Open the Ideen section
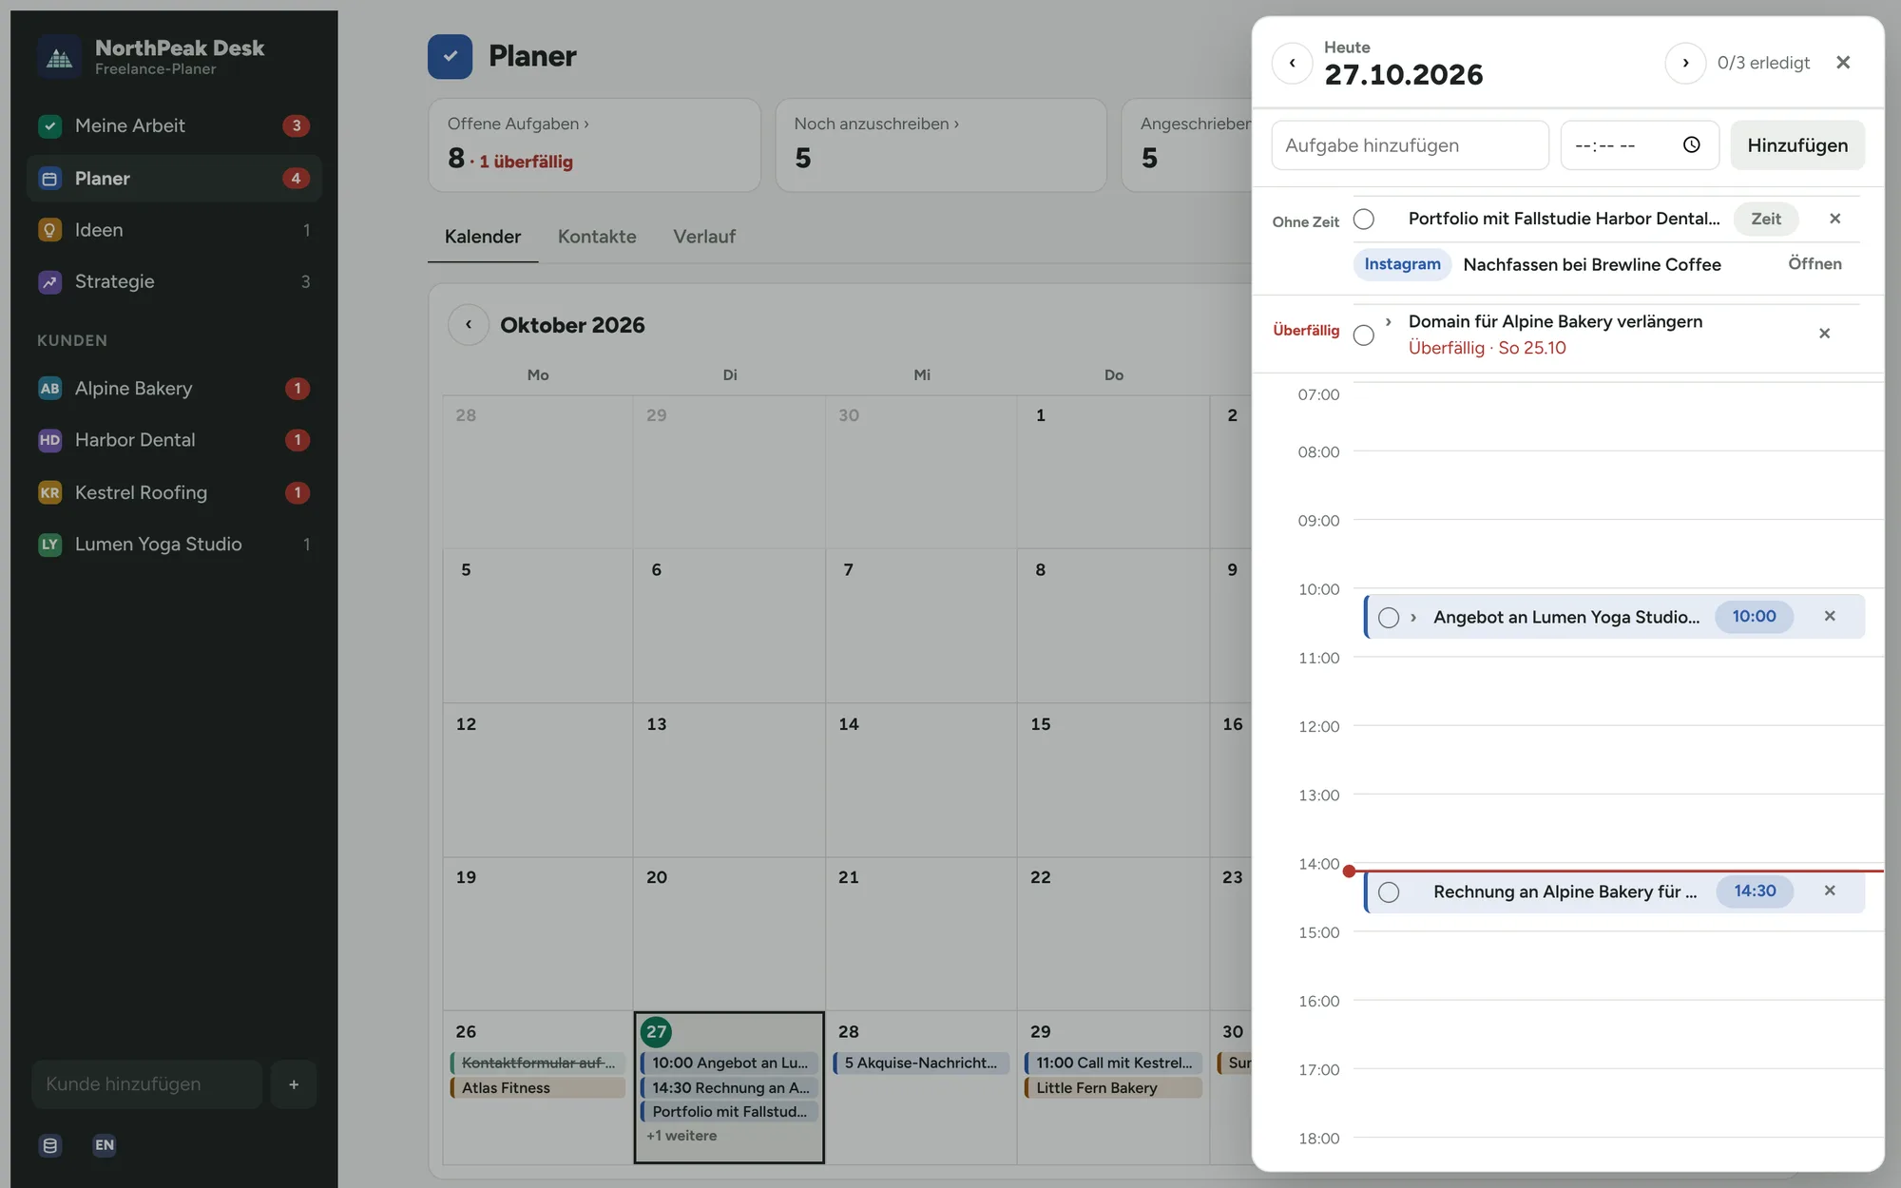Image resolution: width=1901 pixels, height=1188 pixels. (x=174, y=230)
